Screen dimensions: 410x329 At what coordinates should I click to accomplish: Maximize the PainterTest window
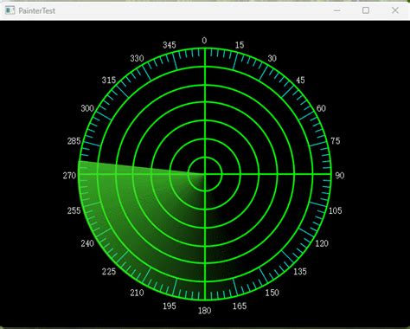point(366,10)
